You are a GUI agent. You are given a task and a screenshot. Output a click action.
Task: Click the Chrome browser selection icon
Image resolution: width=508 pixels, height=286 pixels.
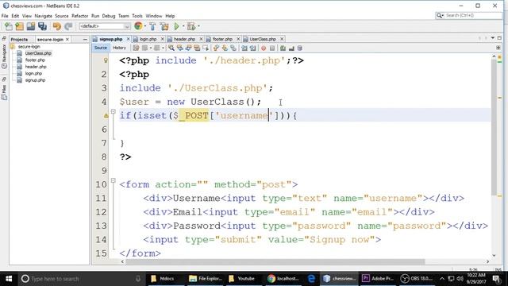(x=138, y=26)
